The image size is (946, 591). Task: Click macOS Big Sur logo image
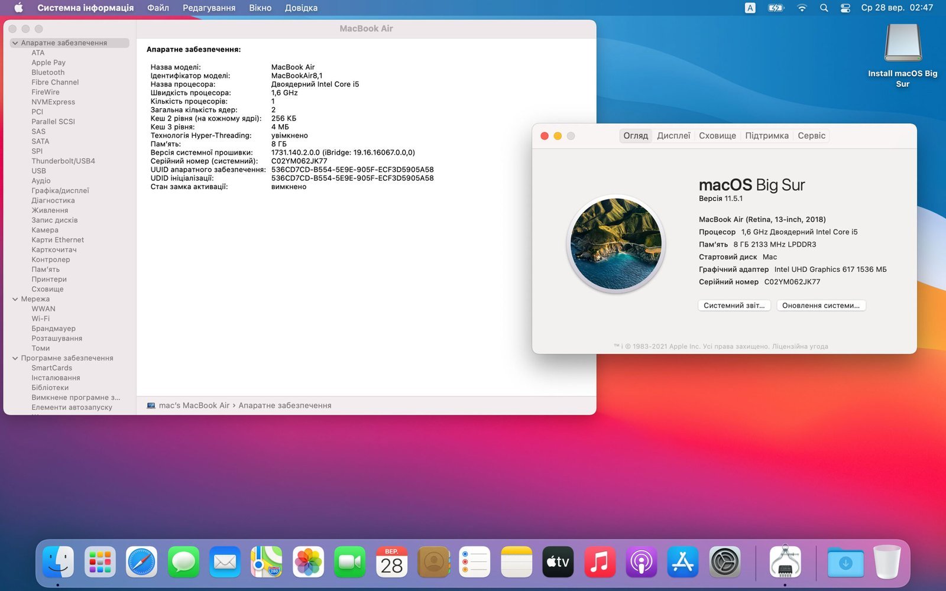pos(616,244)
